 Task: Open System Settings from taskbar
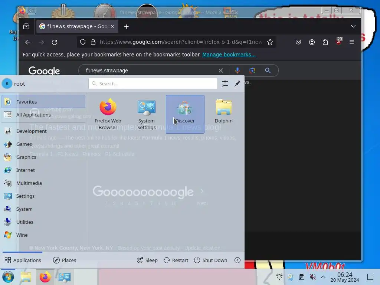pyautogui.click(x=65, y=277)
